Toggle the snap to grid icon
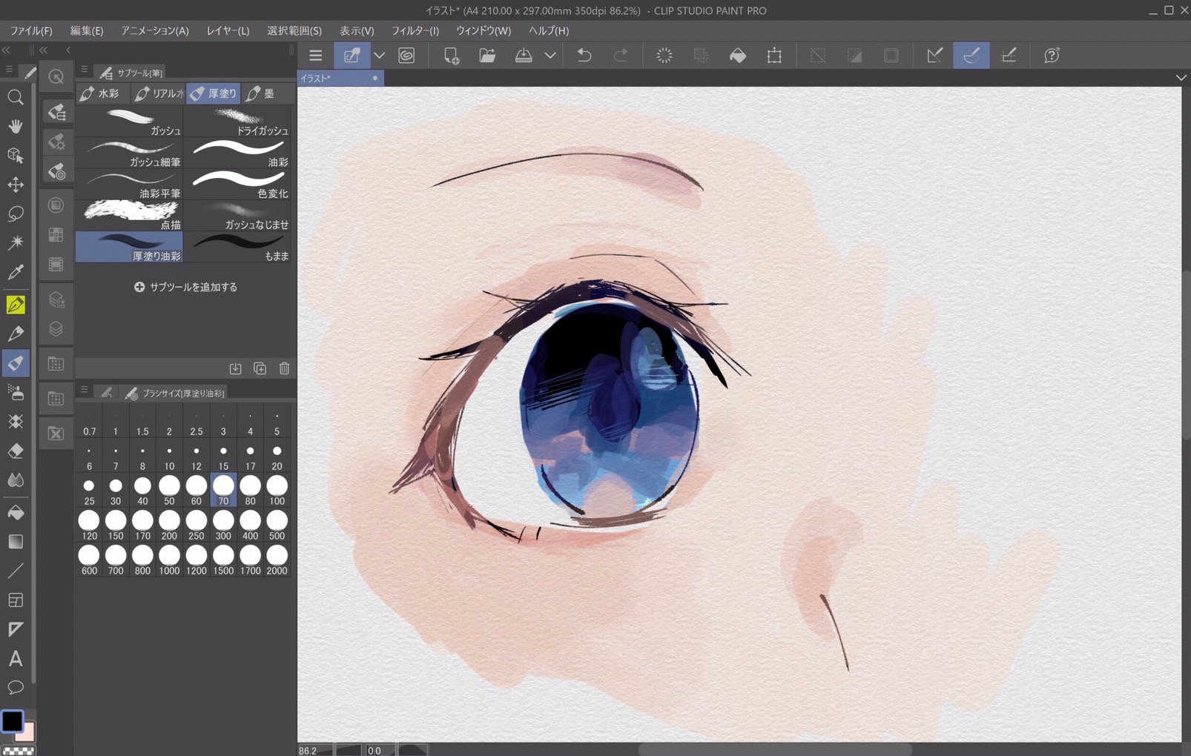1191x756 pixels. (1009, 56)
